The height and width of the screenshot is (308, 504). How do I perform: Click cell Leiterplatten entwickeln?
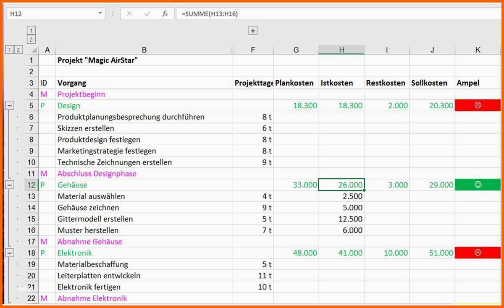[x=144, y=276]
